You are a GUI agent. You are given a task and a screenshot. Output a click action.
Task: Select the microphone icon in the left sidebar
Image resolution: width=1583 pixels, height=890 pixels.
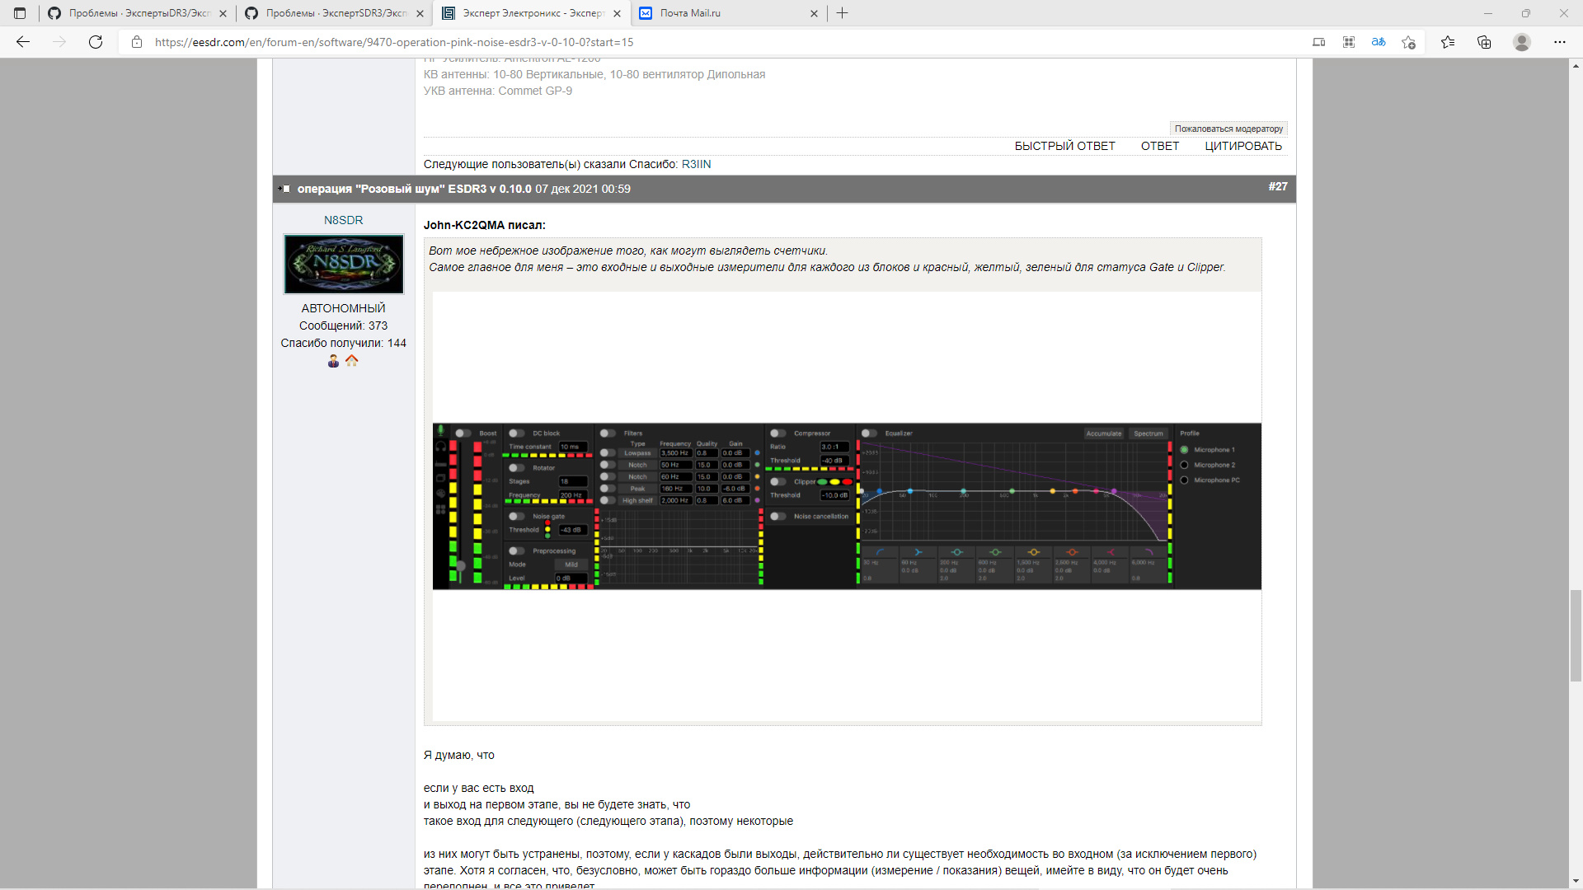[x=440, y=430]
